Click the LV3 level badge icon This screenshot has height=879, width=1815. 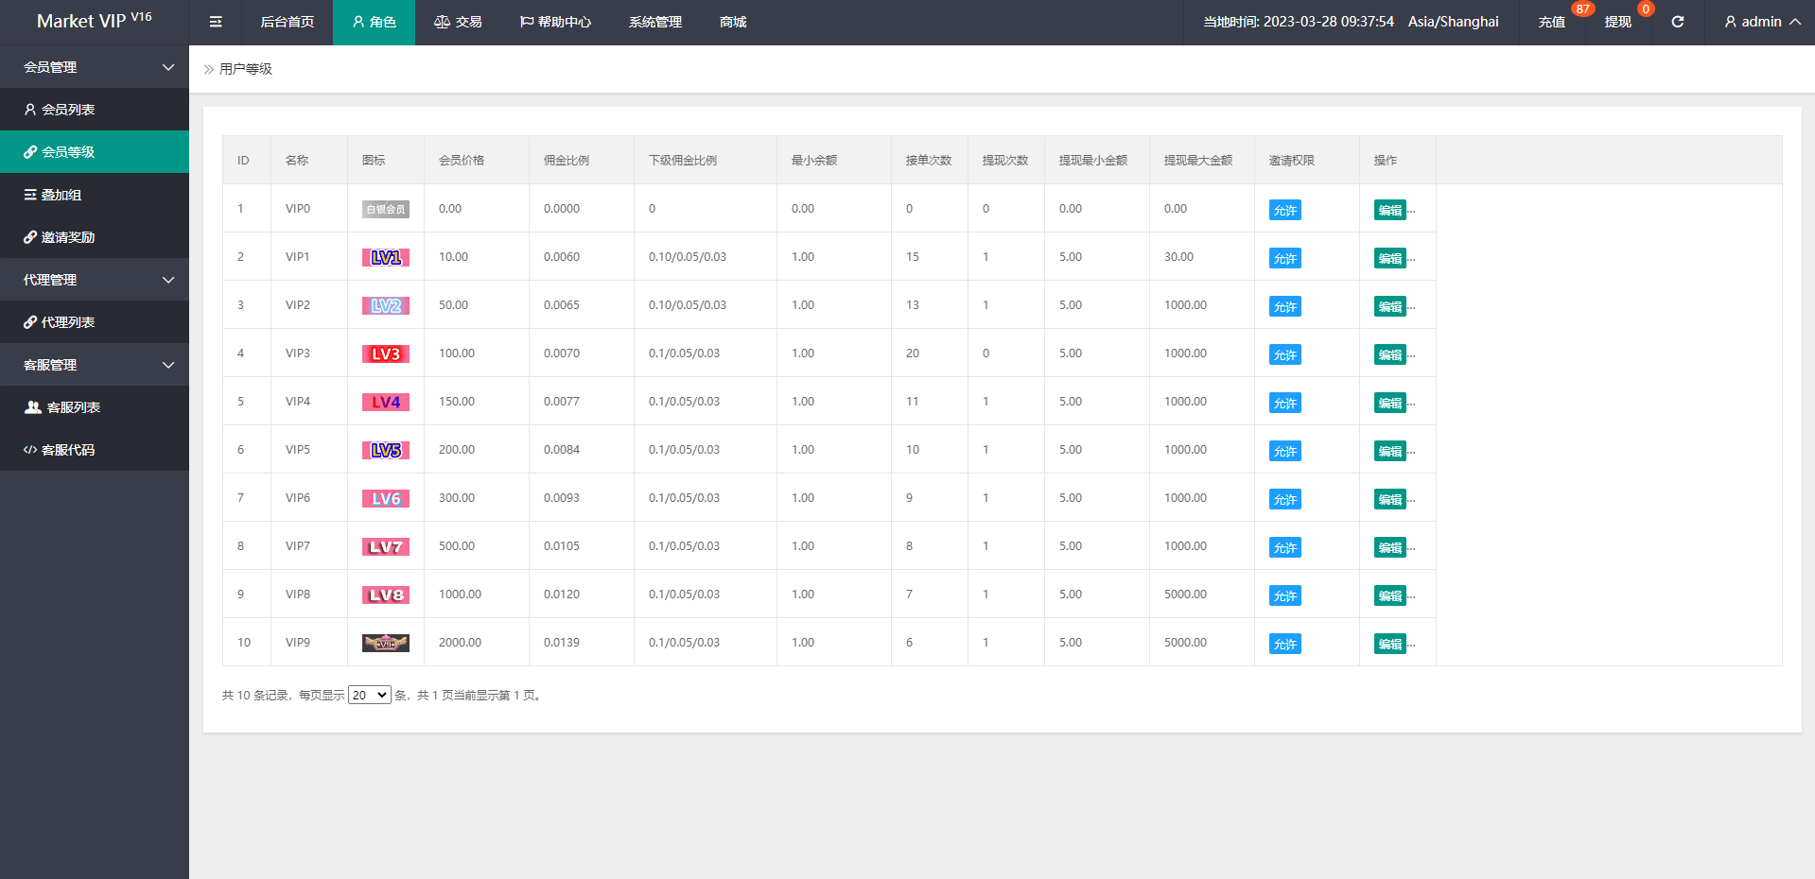pyautogui.click(x=385, y=353)
